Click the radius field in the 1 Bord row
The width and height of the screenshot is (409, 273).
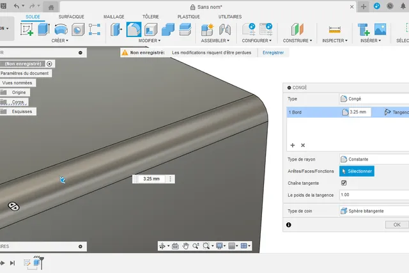pyautogui.click(x=359, y=112)
